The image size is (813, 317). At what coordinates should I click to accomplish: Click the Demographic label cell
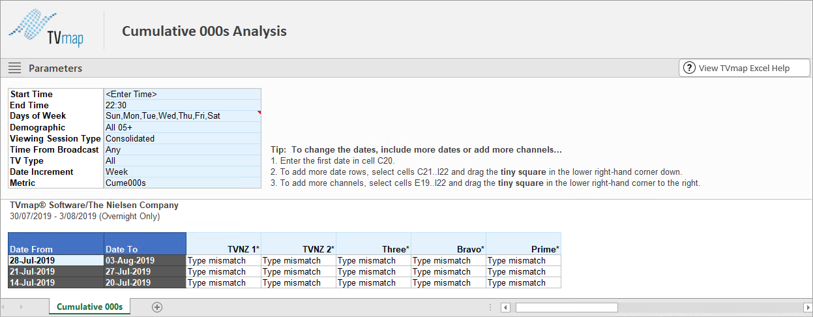[x=56, y=127]
